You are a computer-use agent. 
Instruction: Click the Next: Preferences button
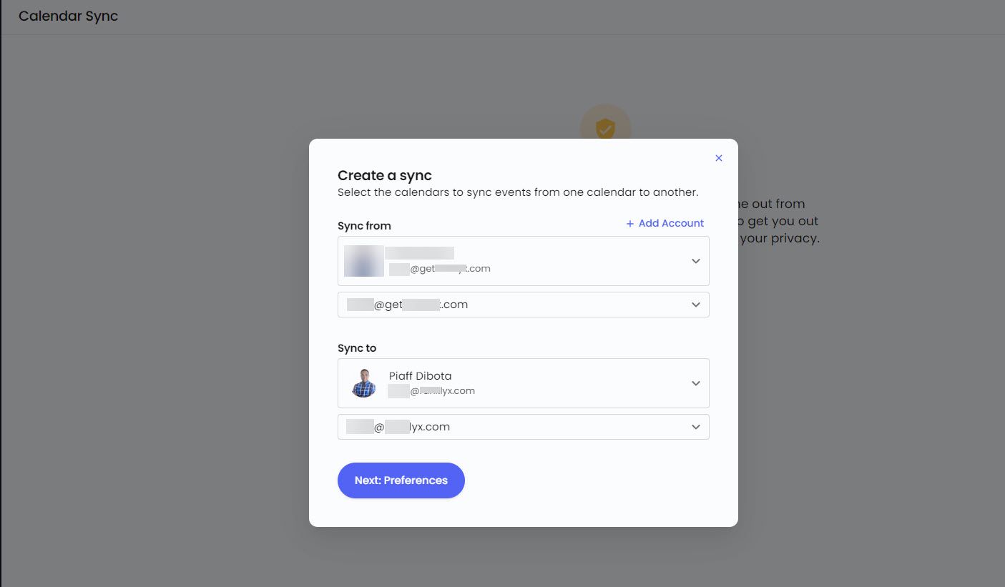coord(401,480)
